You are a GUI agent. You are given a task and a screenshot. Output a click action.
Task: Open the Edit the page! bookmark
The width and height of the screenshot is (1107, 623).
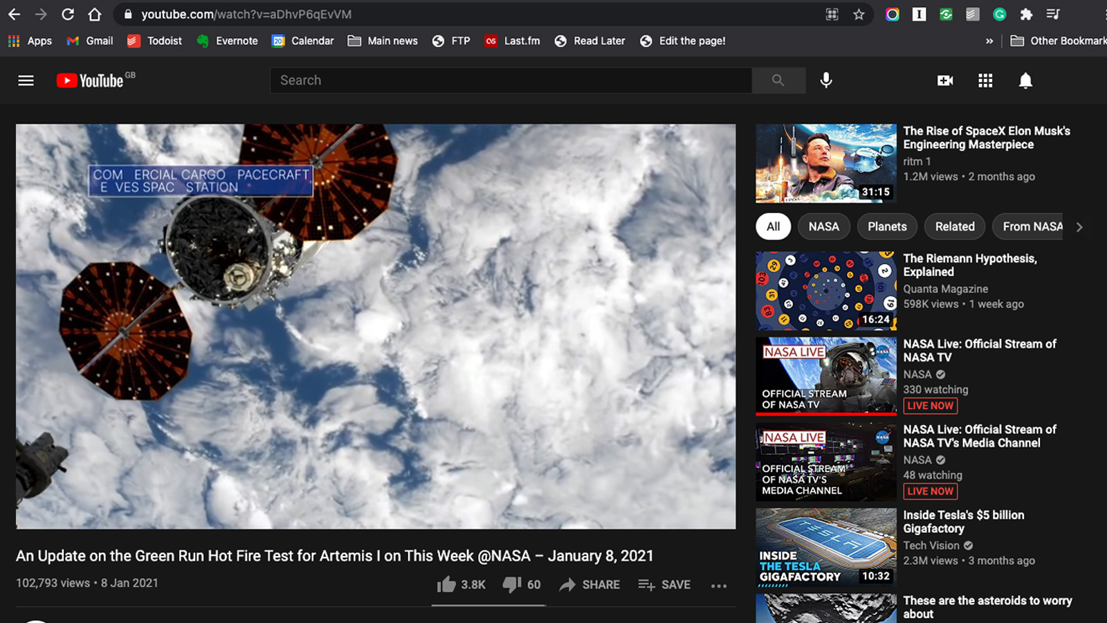tap(683, 41)
